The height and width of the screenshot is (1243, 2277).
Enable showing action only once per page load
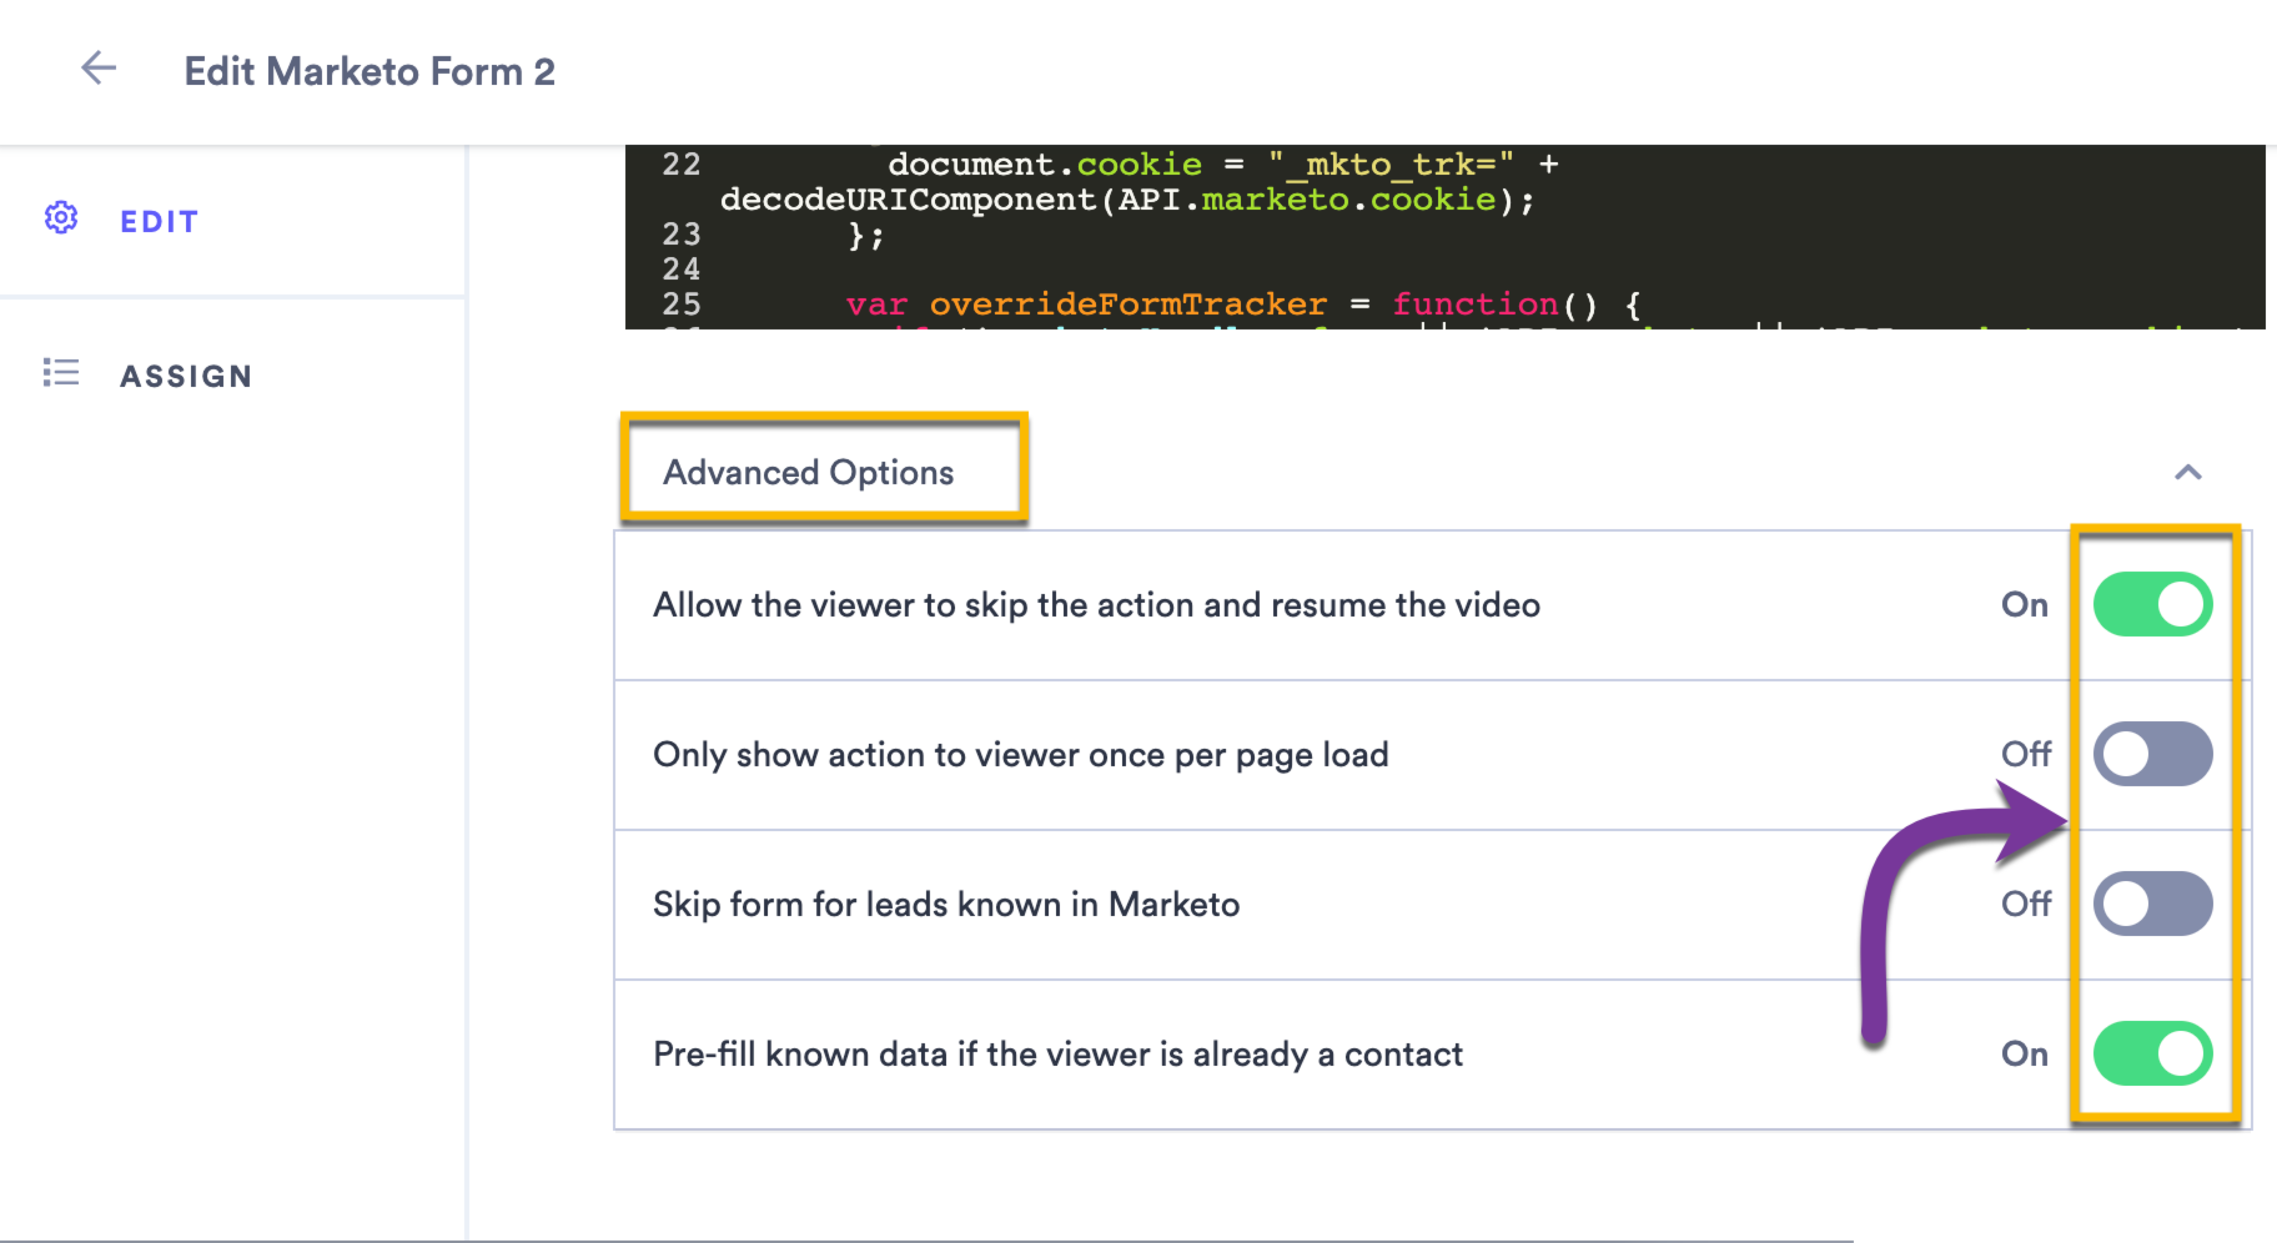click(2154, 754)
